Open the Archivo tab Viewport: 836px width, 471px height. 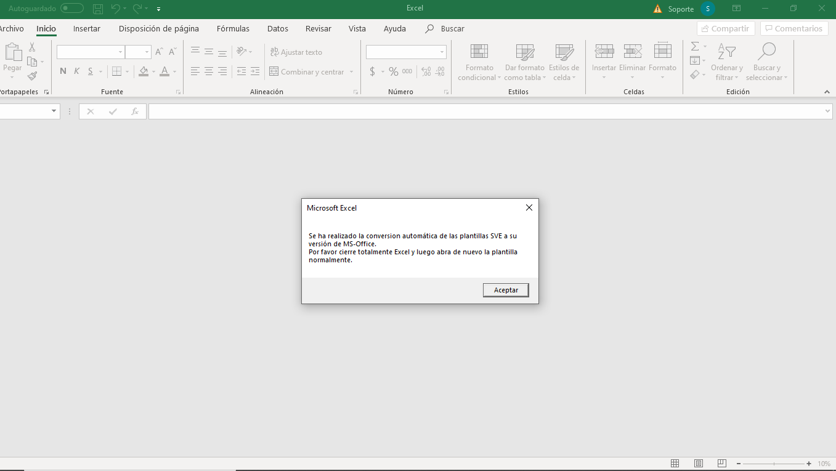(12, 28)
